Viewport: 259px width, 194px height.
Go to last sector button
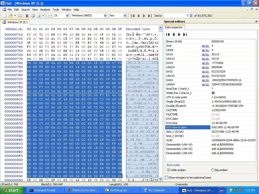(150, 16)
